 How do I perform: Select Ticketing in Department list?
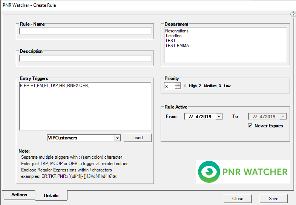pos(173,36)
